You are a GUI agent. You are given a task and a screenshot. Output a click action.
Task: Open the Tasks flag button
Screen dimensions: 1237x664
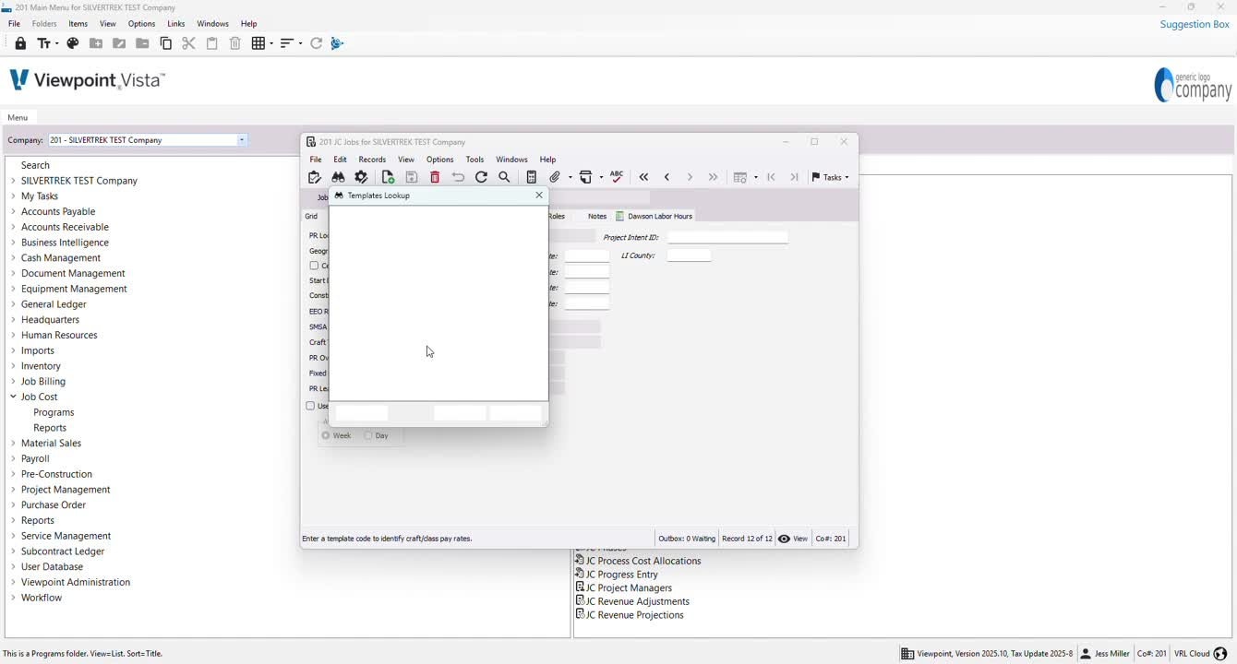click(x=830, y=177)
